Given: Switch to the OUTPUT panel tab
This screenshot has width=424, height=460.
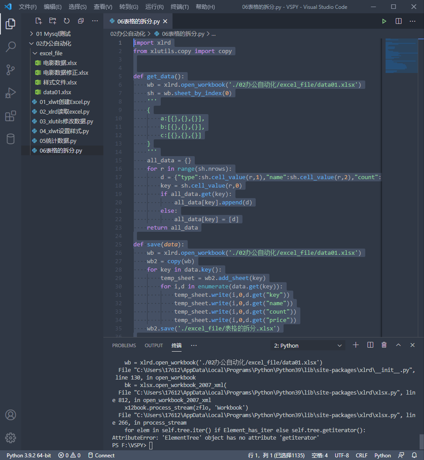Looking at the screenshot, I should 154,345.
